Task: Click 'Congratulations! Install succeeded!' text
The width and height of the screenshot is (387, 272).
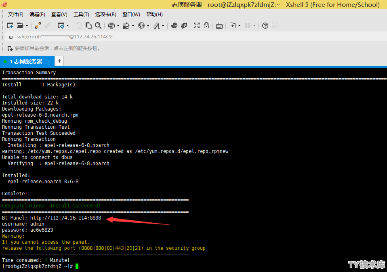Action: [51, 206]
